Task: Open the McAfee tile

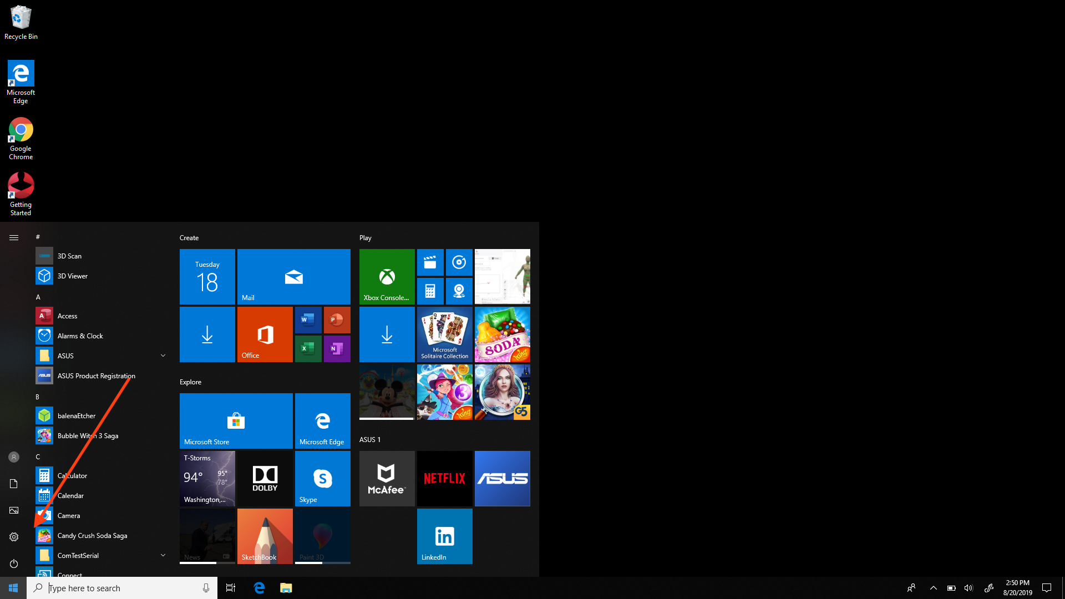Action: [387, 478]
